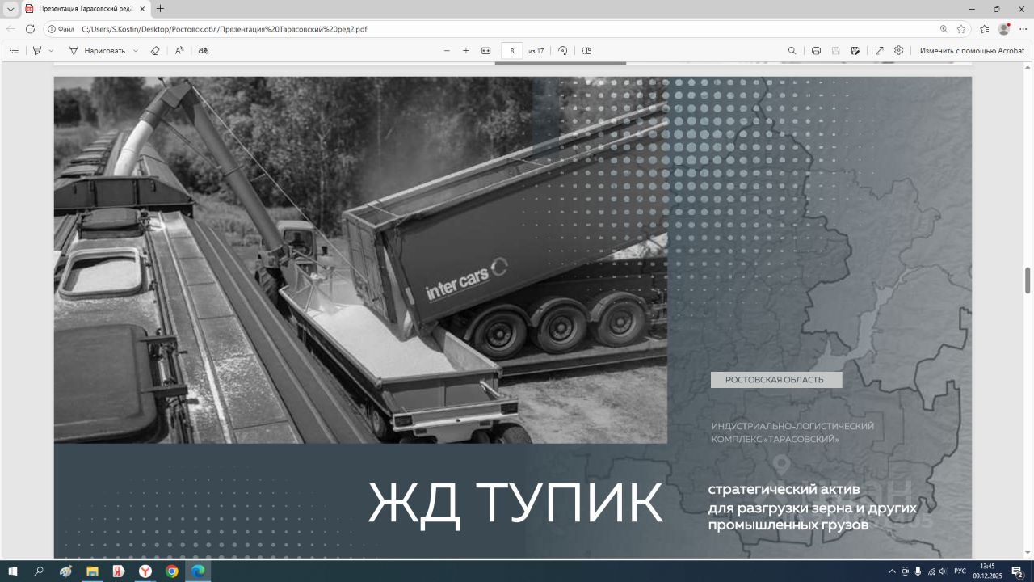The image size is (1034, 582).
Task: Start the read aloud feature
Action: [179, 50]
